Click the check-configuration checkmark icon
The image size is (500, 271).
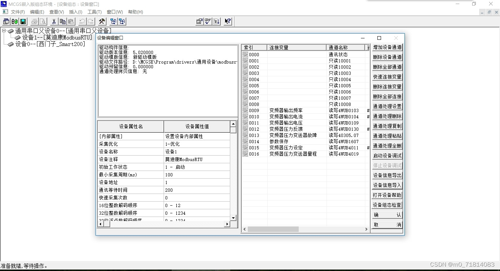tap(208, 22)
